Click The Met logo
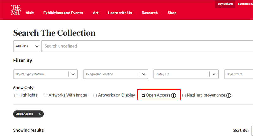This screenshot has height=140, width=253. click(x=15, y=10)
